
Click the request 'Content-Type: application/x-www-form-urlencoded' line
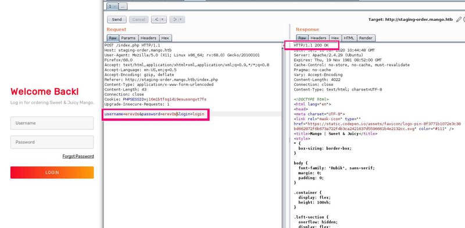(x=159, y=85)
